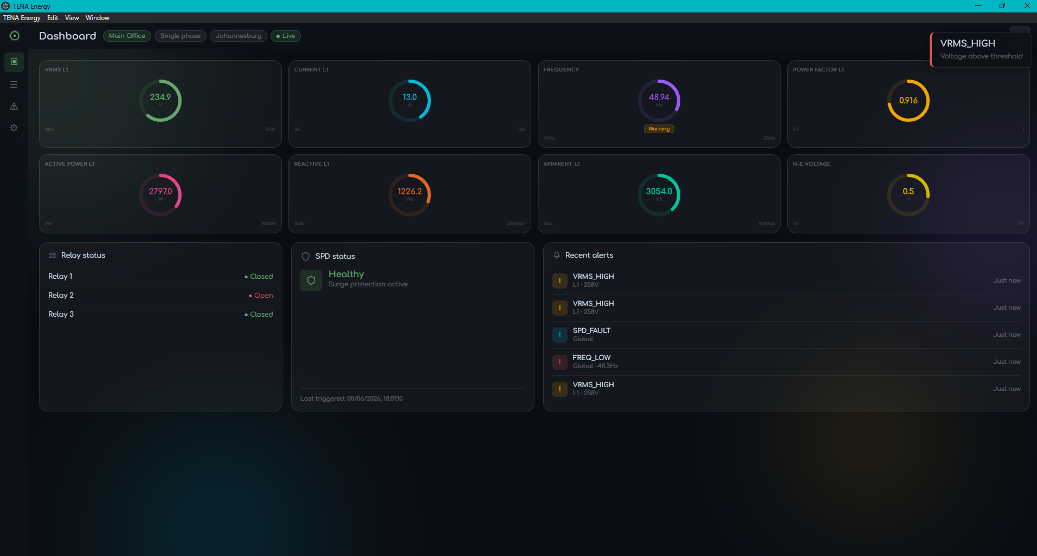Image resolution: width=1037 pixels, height=556 pixels.
Task: Click the Apparent L1 gauge 3054.0
Action: (659, 195)
